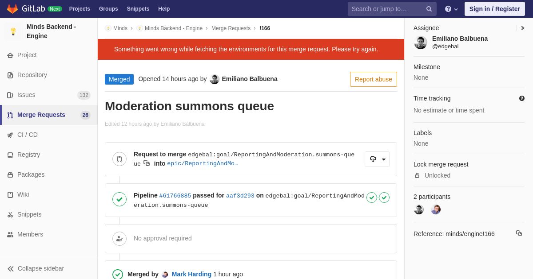Click the Minds Backend - Engine breadcrumb

174,28
